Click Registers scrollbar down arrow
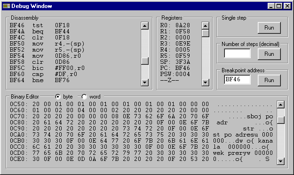The image size is (294, 175). click(x=205, y=82)
